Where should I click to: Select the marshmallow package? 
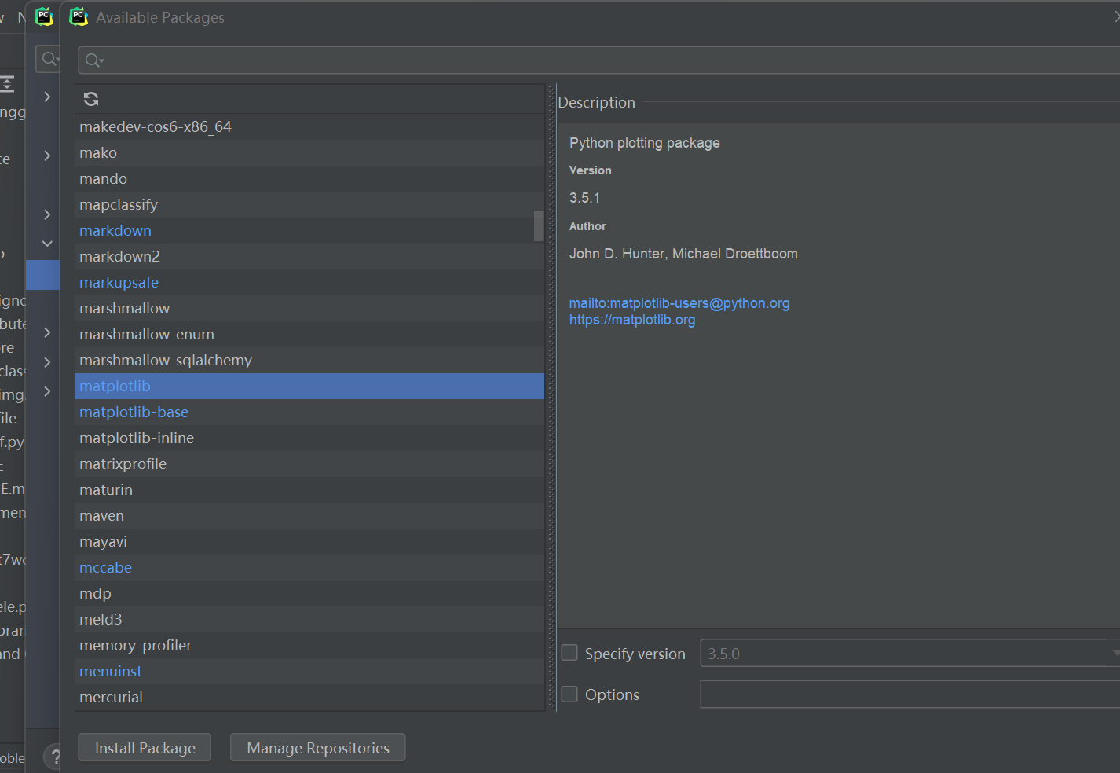pyautogui.click(x=309, y=308)
